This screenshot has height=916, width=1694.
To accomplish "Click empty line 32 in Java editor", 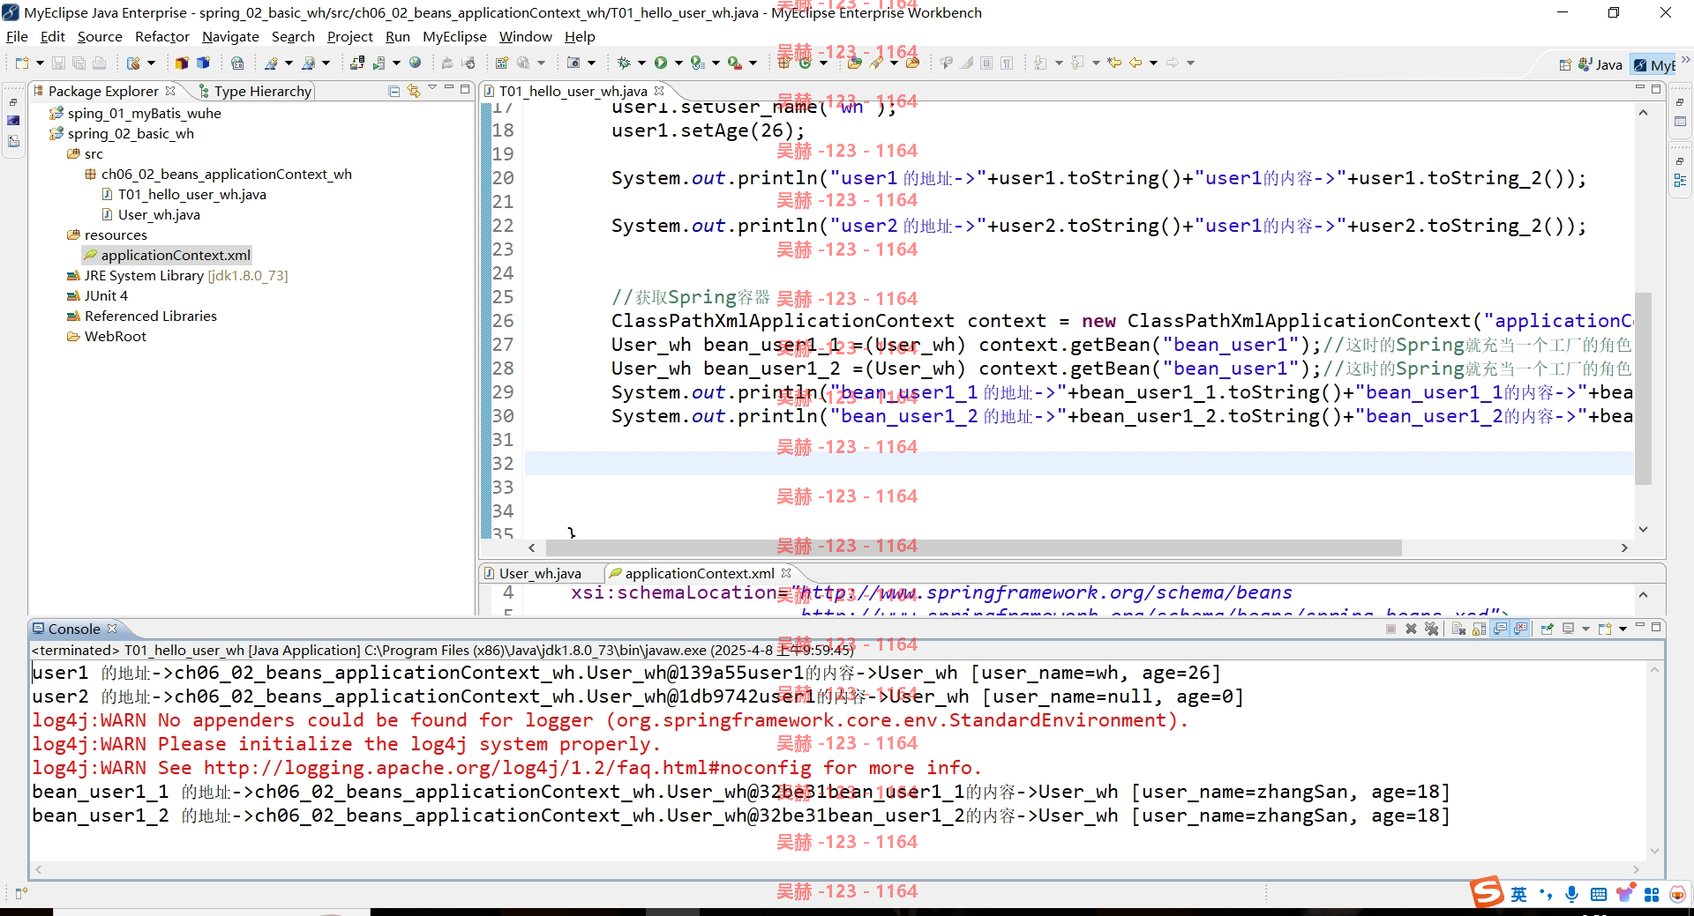I will point(1078,463).
